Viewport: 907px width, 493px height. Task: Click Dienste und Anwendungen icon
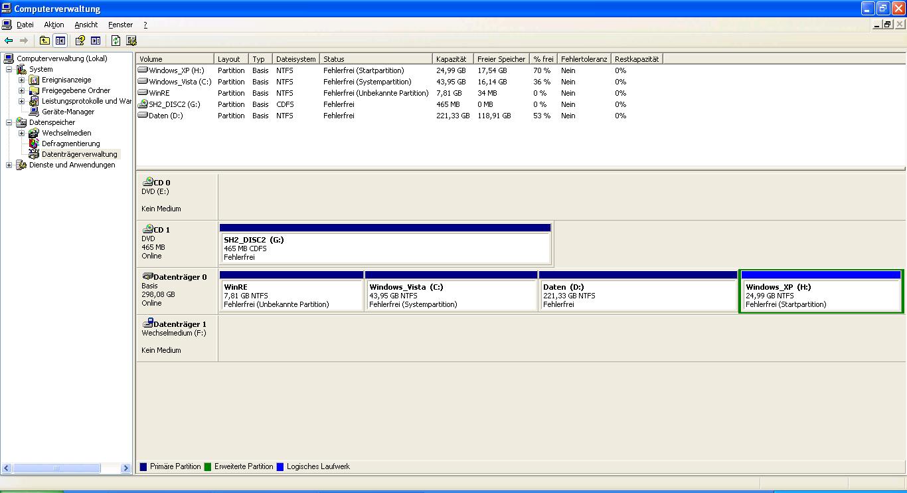(22, 165)
